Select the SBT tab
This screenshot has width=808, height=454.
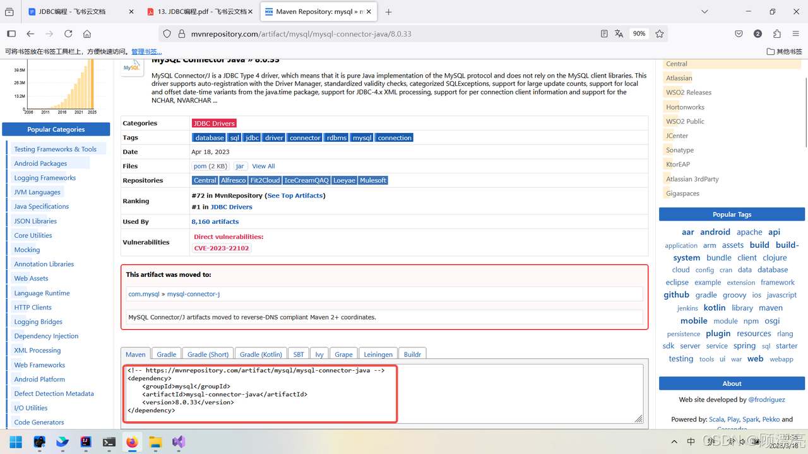click(x=299, y=354)
